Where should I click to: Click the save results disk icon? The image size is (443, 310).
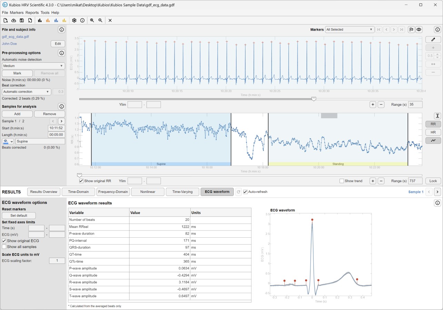click(22, 20)
